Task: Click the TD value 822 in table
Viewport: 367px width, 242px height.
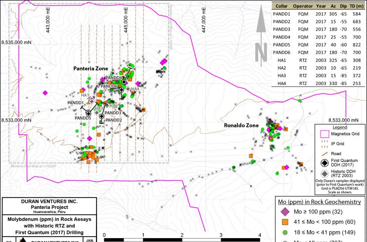Action: 357,45
